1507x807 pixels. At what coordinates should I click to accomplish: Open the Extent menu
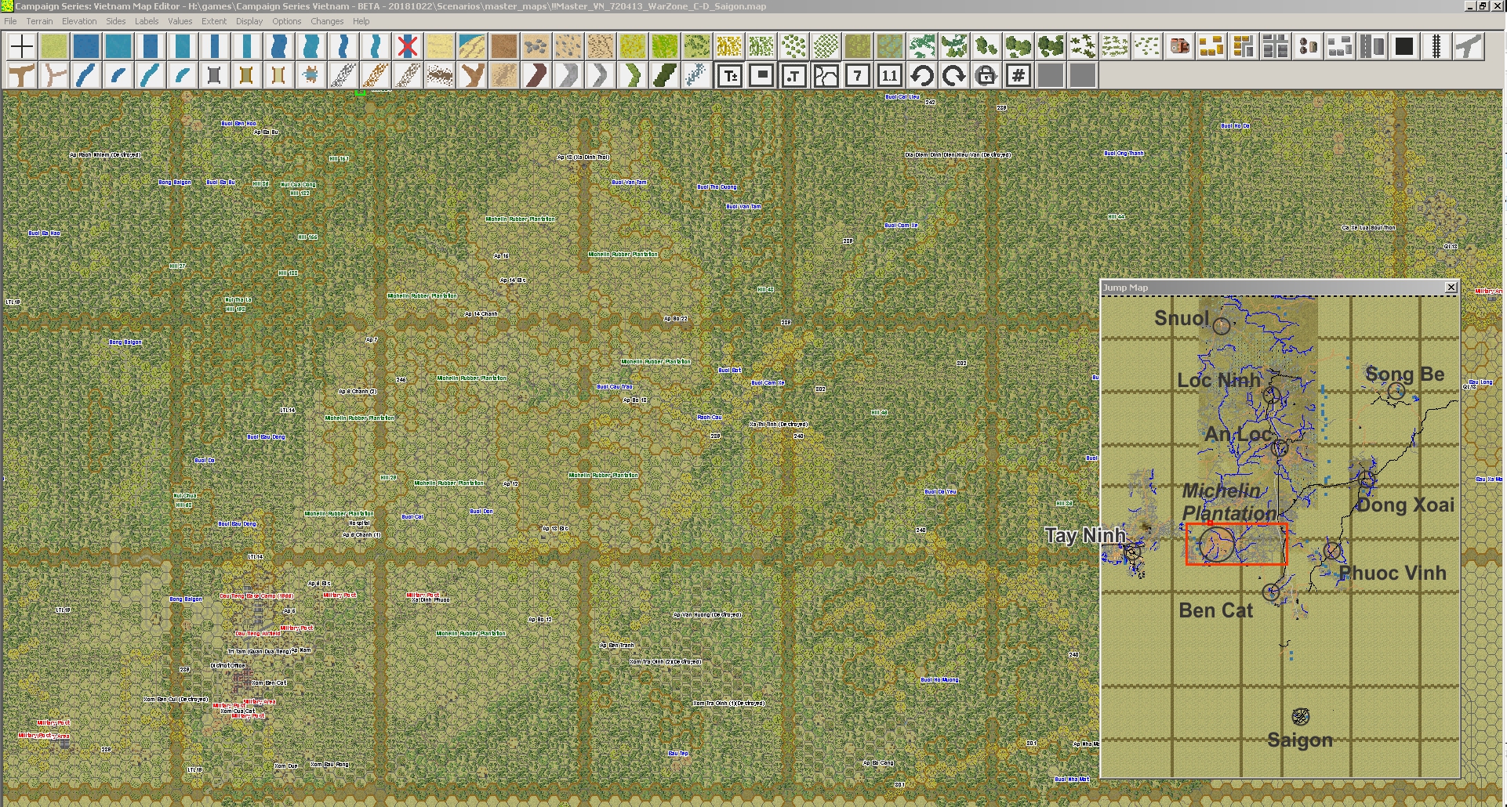point(214,21)
